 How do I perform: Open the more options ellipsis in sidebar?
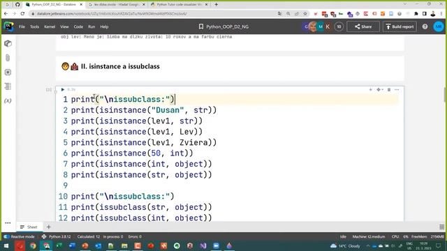(x=8, y=223)
